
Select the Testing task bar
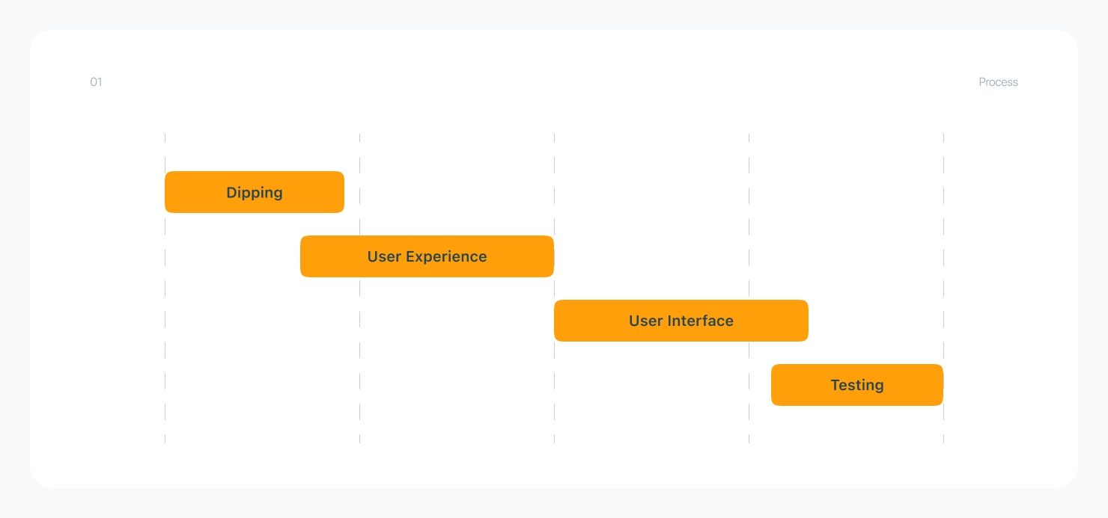[x=856, y=385]
